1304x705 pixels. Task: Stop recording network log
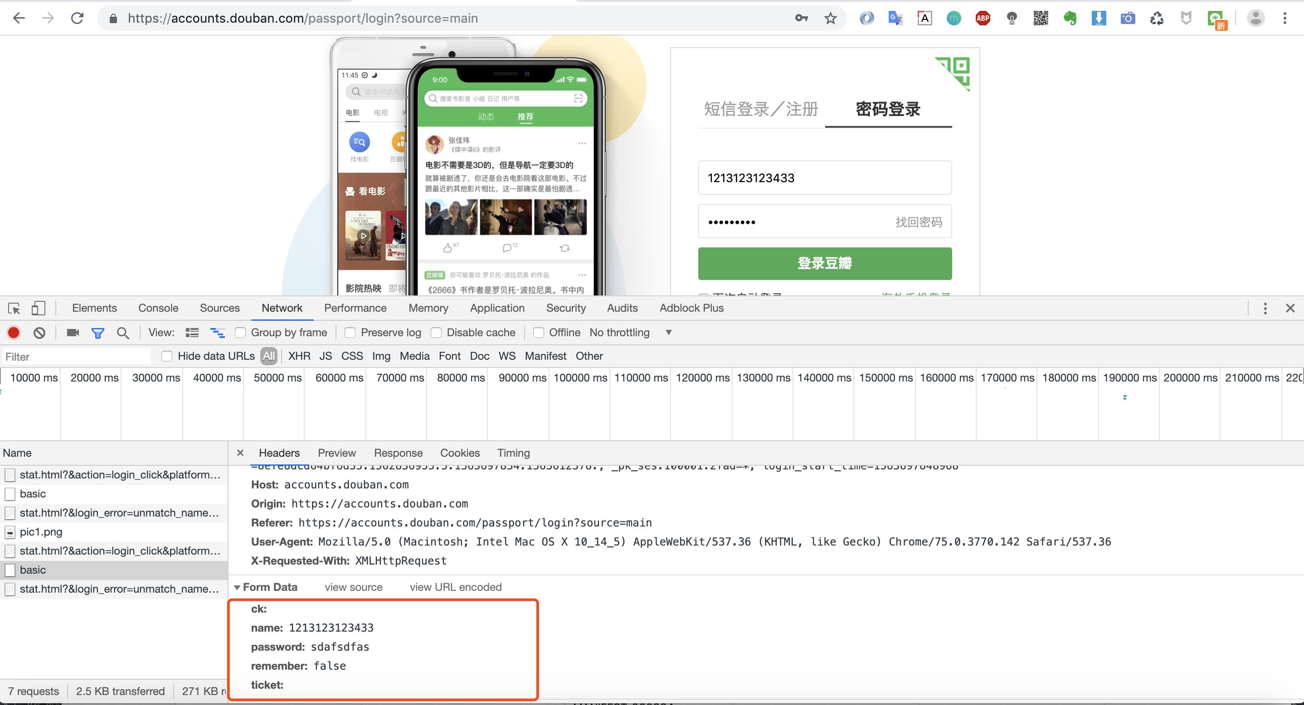(14, 332)
